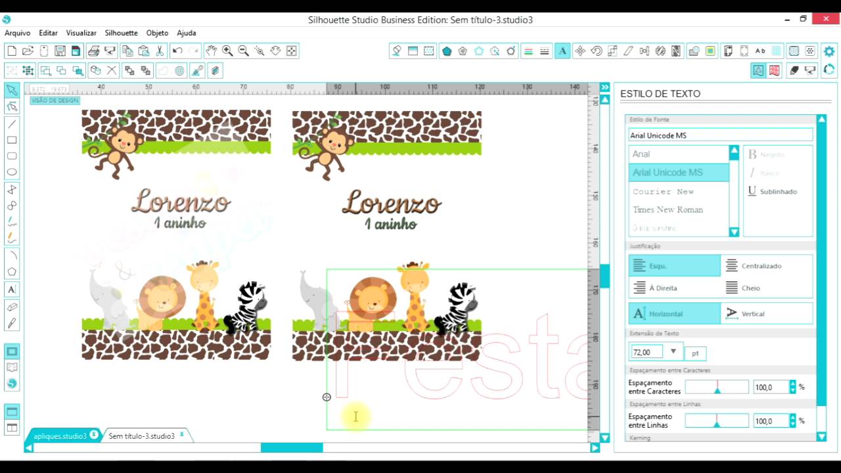The width and height of the screenshot is (841, 473).
Task: Click the font name field Arial Unicode MS
Action: point(720,135)
